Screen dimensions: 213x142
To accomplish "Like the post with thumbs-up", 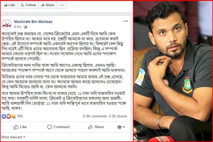I will [x=20, y=127].
